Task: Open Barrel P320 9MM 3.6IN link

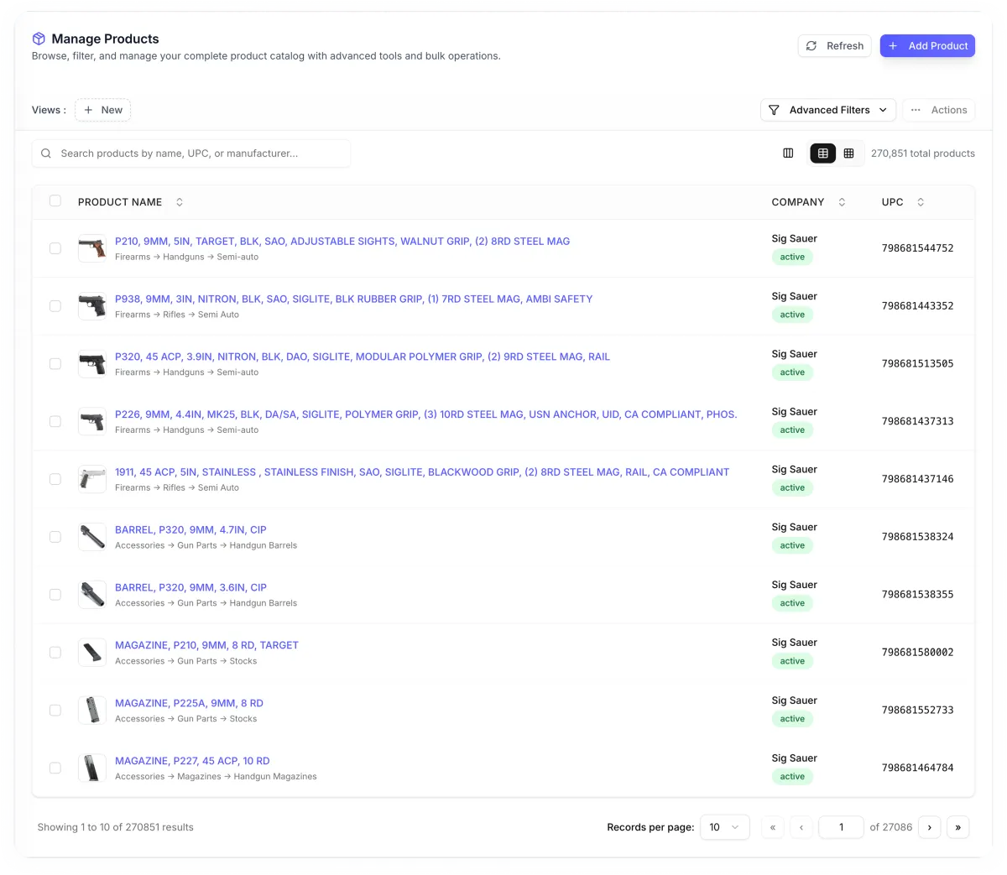Action: [x=190, y=588]
